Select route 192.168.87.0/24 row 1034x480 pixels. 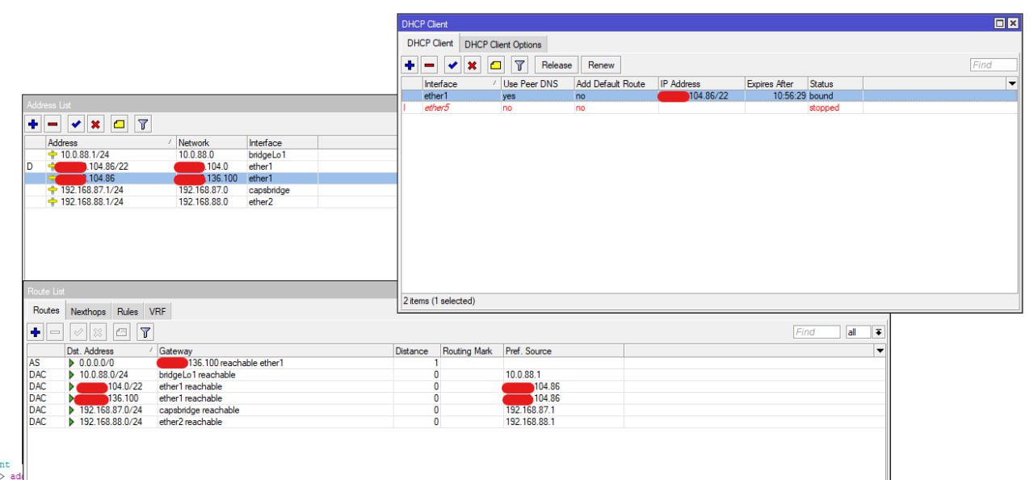pos(456,410)
